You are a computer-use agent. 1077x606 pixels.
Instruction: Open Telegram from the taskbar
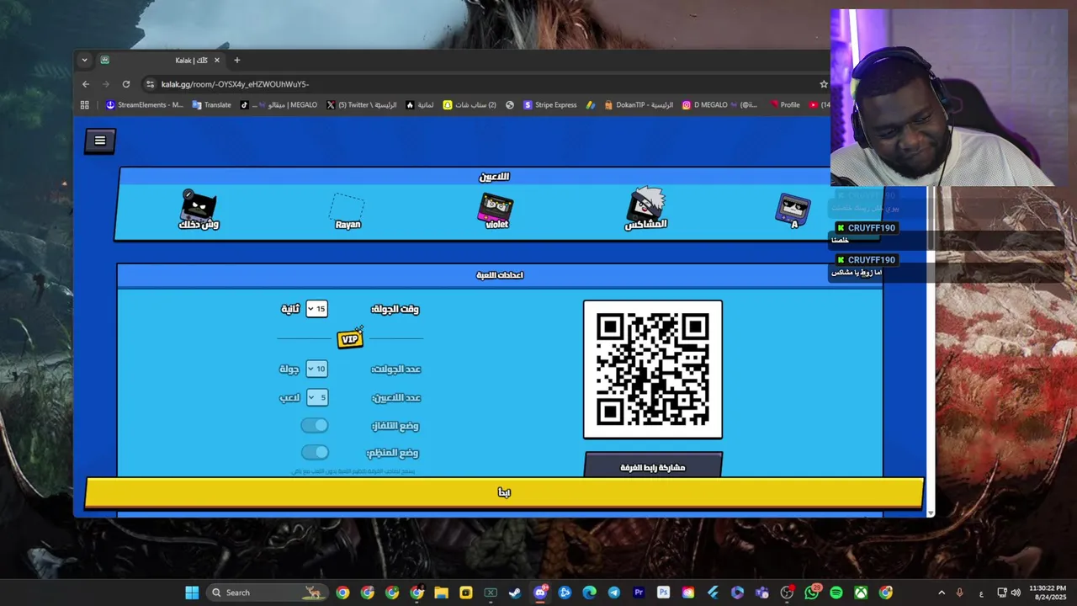pyautogui.click(x=613, y=593)
